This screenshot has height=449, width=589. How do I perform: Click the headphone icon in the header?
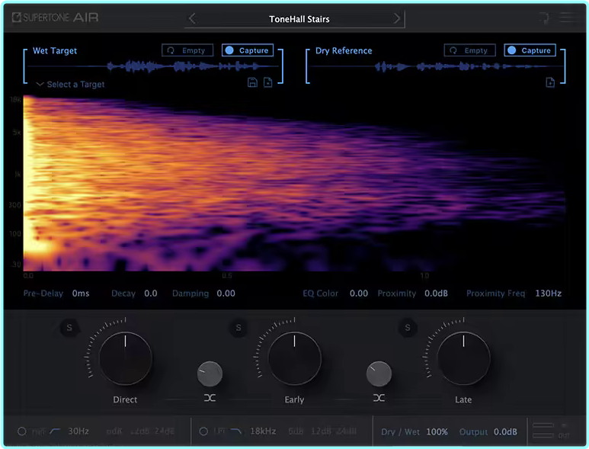[x=544, y=18]
